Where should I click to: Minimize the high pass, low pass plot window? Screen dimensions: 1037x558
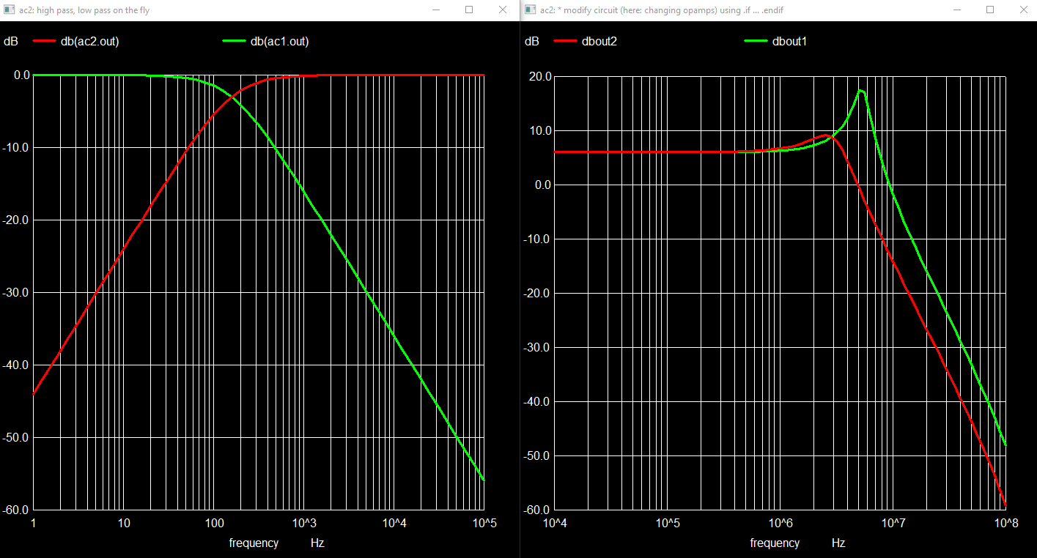pyautogui.click(x=435, y=10)
